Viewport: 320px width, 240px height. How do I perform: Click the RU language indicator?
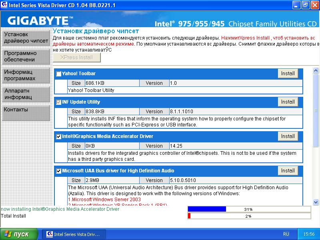click(x=286, y=234)
